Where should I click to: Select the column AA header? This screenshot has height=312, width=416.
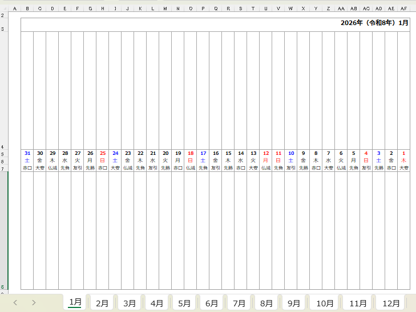point(341,9)
